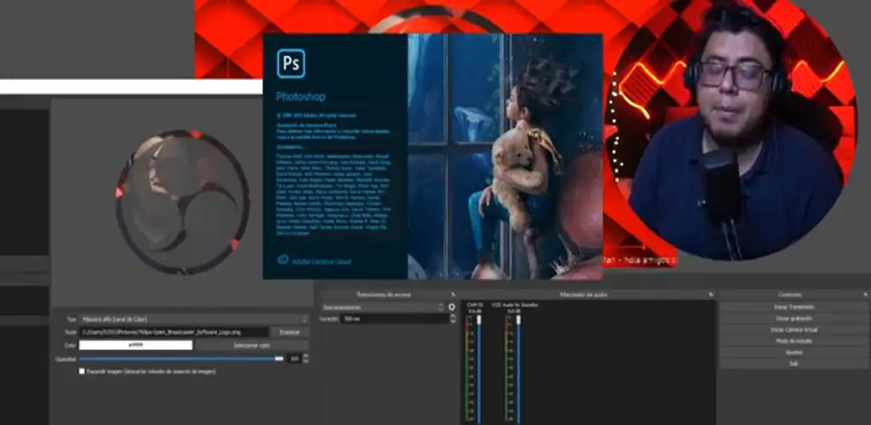This screenshot has width=871, height=425.
Task: Click the Salir button
Action: pyautogui.click(x=794, y=364)
